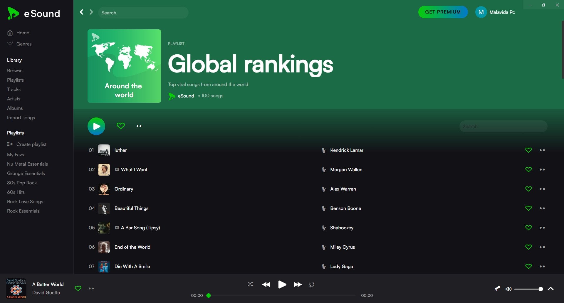Toggle favorite on Beautiful Things
The width and height of the screenshot is (564, 303).
click(528, 208)
